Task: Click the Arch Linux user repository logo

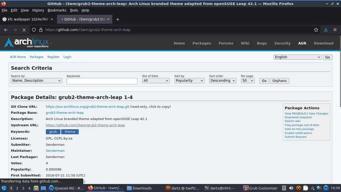Action: coord(27,43)
